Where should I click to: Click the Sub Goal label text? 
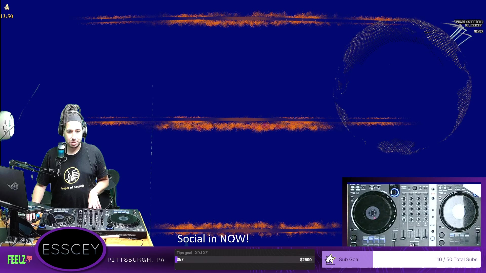tap(349, 259)
